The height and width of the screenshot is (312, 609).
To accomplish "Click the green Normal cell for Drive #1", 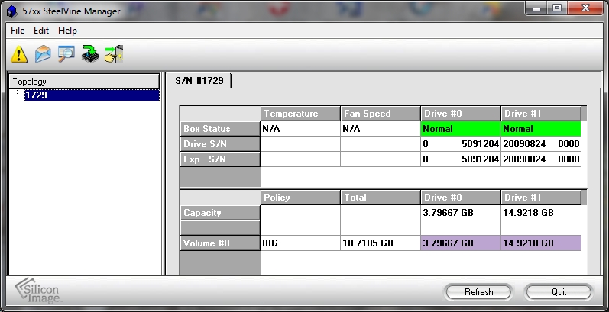I will point(541,129).
